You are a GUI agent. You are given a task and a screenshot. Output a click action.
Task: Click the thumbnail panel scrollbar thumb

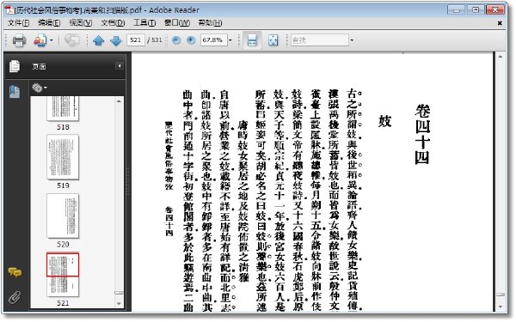coord(119,293)
